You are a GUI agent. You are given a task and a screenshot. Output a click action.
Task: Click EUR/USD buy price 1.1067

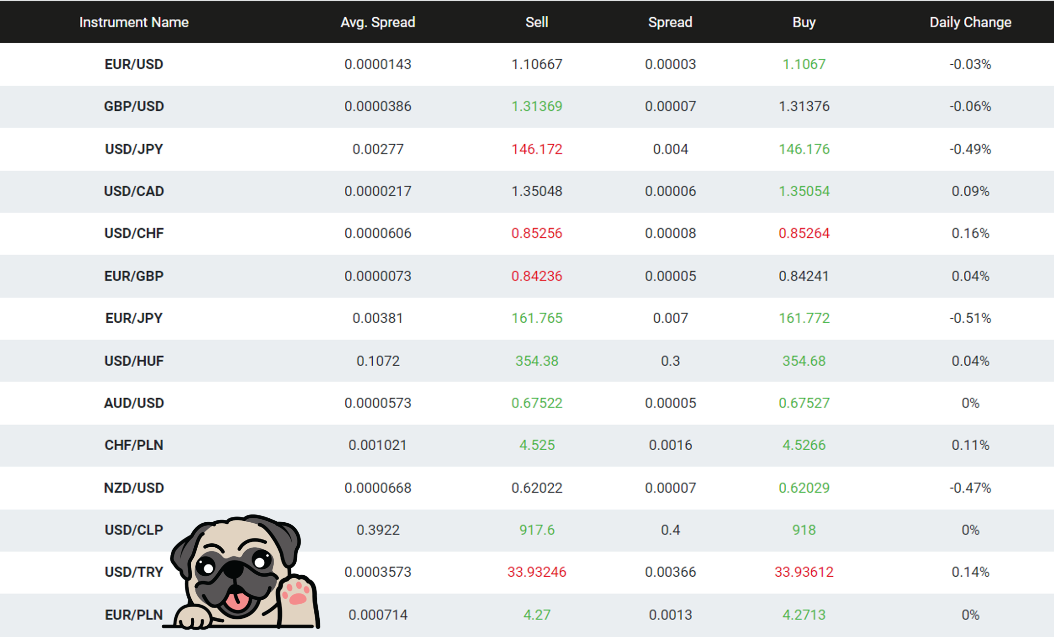point(804,64)
